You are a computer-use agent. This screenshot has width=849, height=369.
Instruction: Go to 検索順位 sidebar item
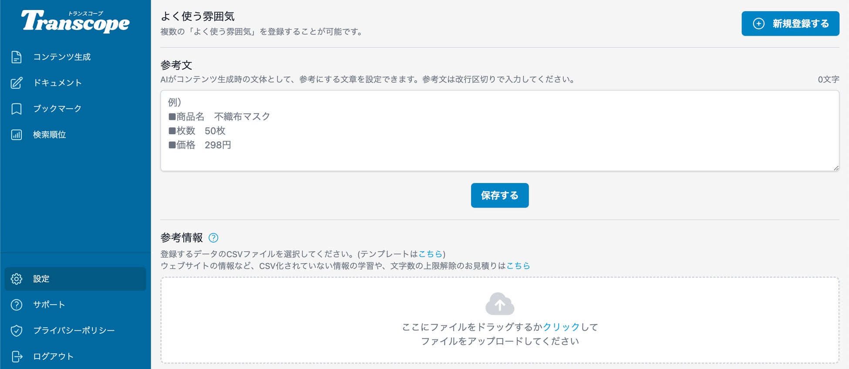(x=50, y=135)
